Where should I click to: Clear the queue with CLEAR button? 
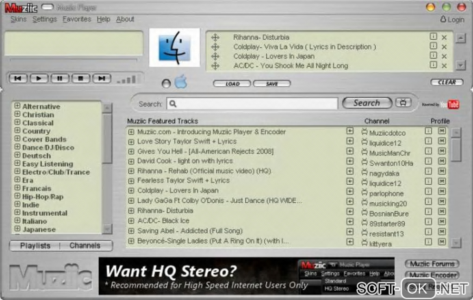[x=447, y=82]
